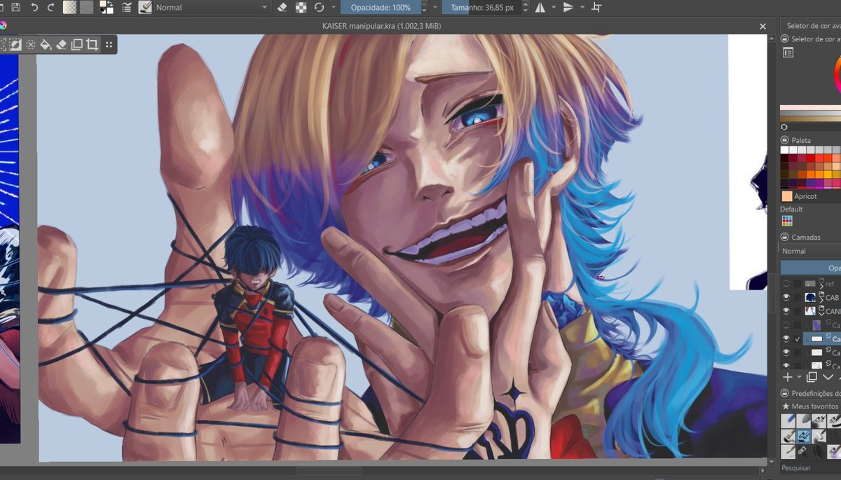Move layer down arrow in Camadas
The height and width of the screenshot is (480, 841).
828,377
